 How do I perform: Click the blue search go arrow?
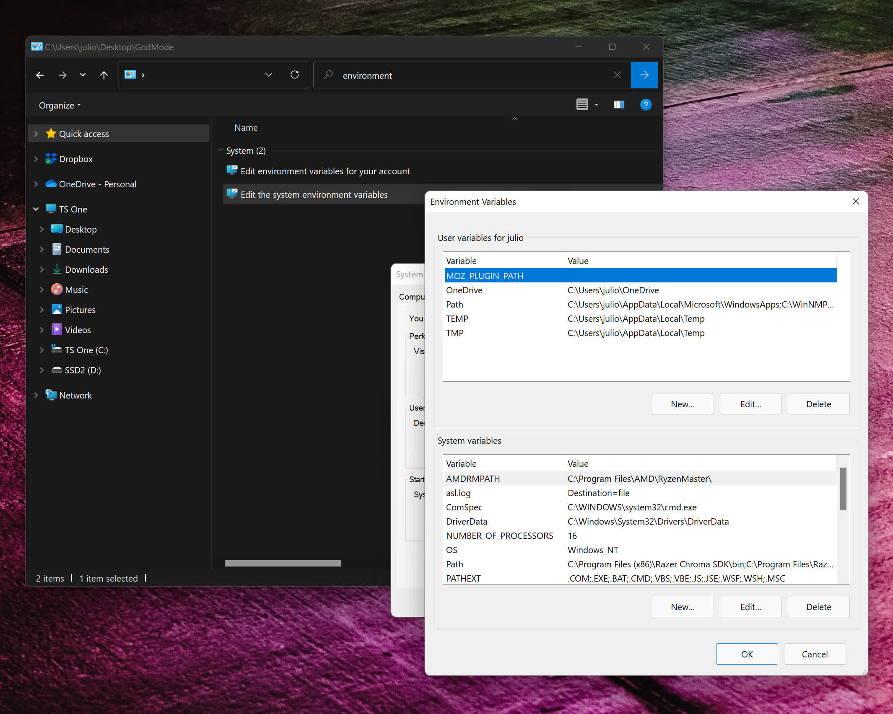pos(644,75)
